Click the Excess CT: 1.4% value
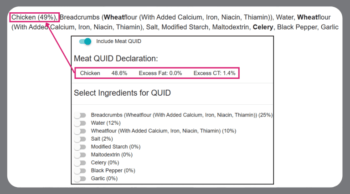This screenshot has width=350, height=194. click(214, 73)
